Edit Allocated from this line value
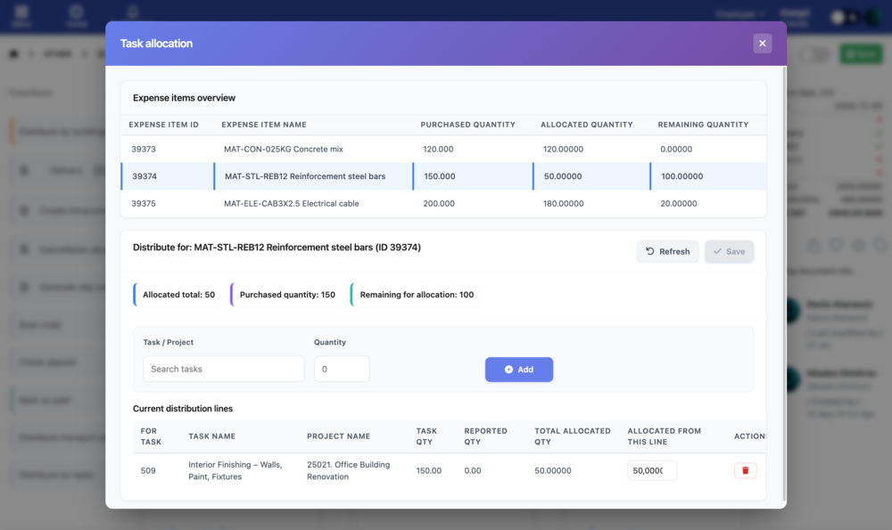Viewport: 892px width, 530px height. coord(651,470)
